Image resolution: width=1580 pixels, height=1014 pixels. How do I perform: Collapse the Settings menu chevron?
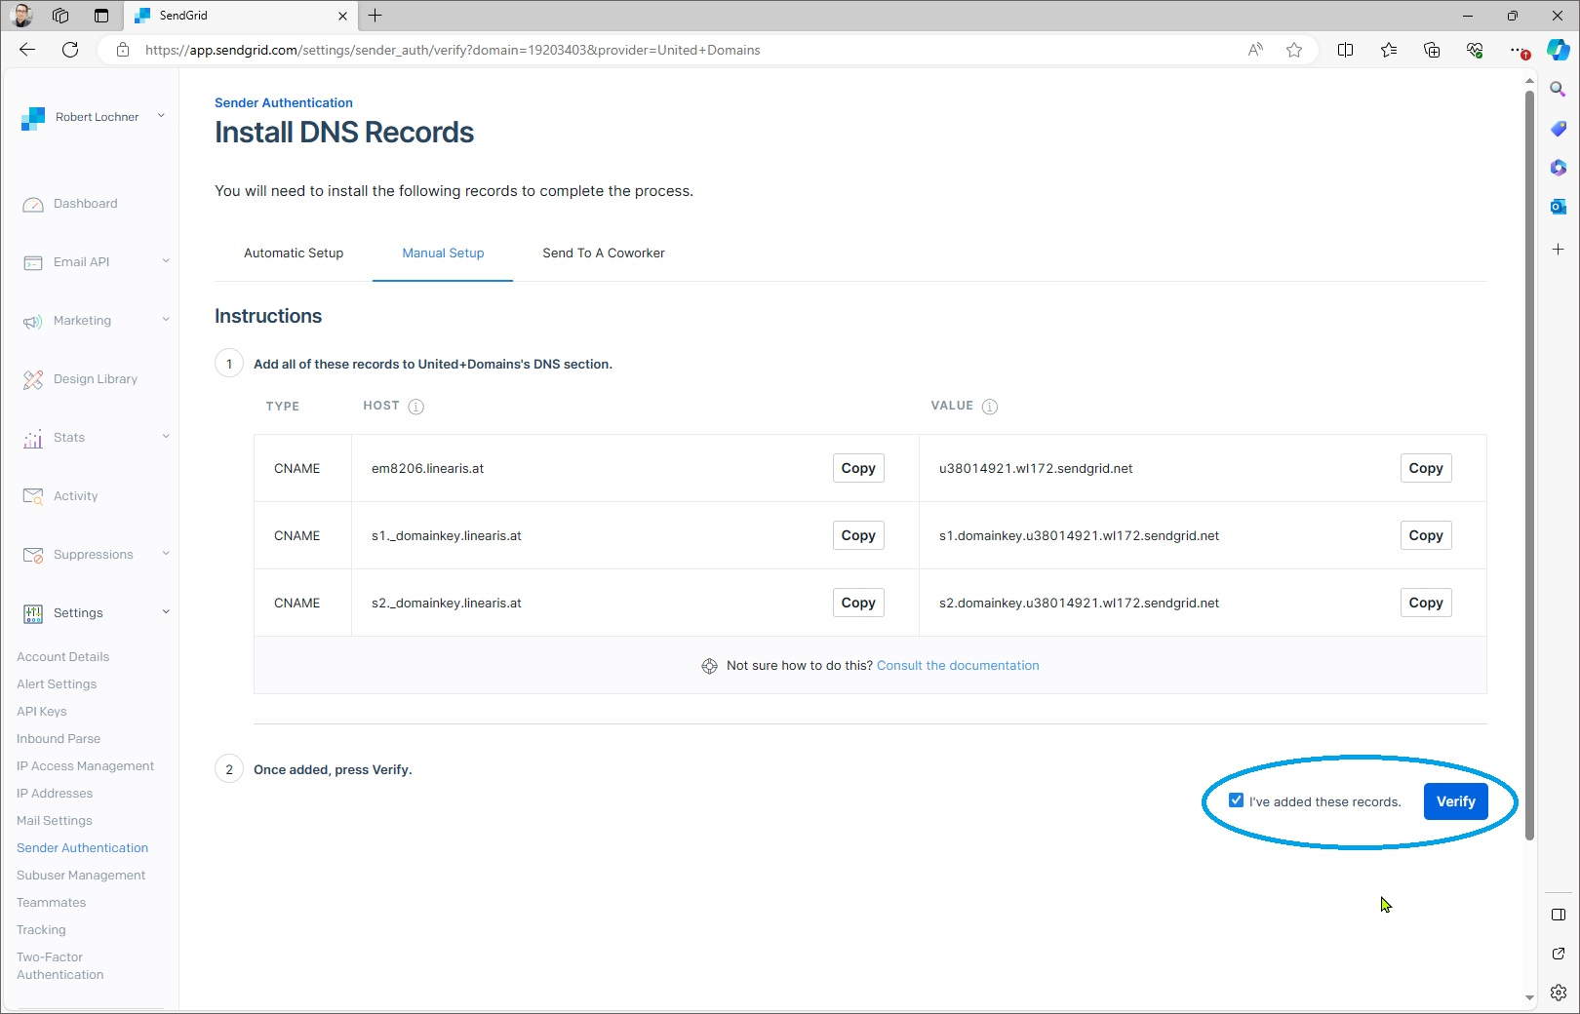166,611
